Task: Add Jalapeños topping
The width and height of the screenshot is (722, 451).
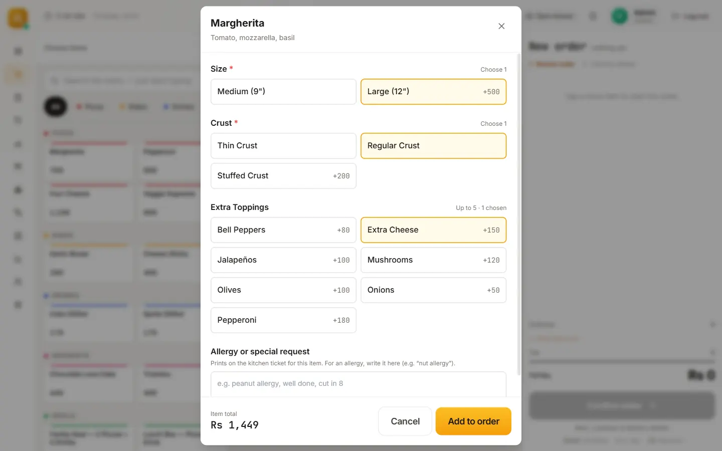Action: point(283,260)
